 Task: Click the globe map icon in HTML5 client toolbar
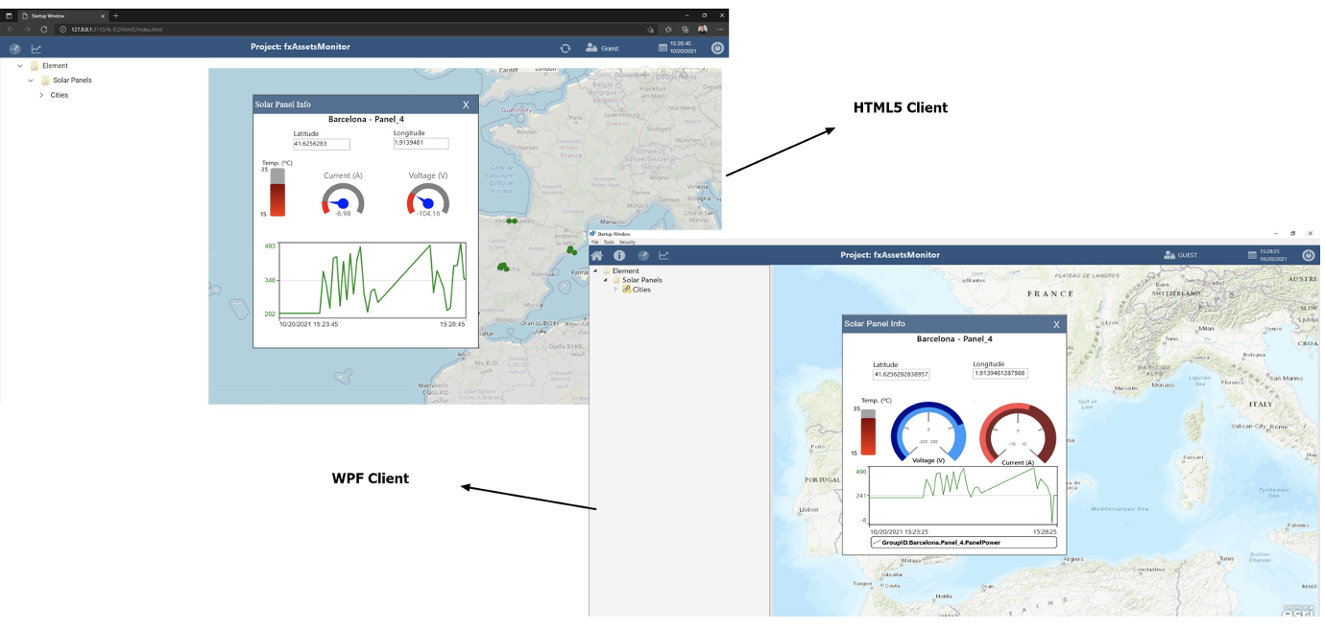pos(14,48)
